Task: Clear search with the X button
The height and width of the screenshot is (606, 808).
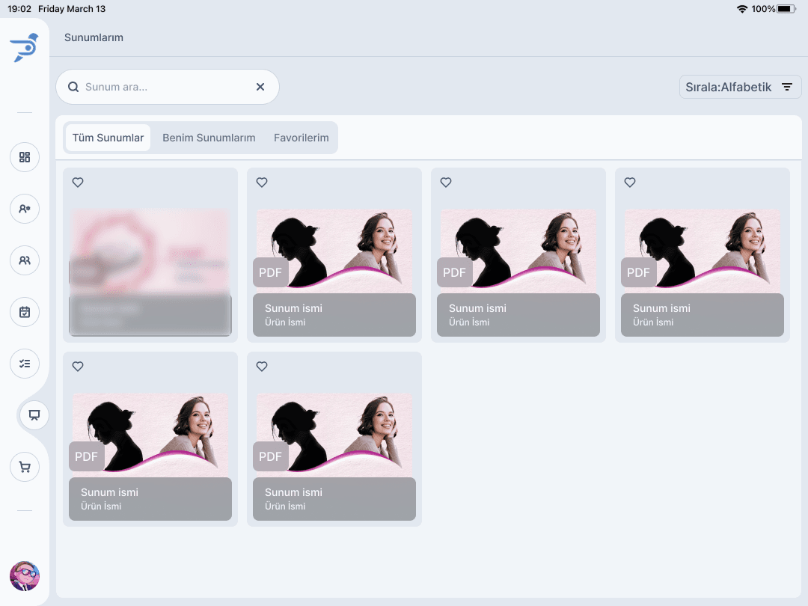Action: click(x=260, y=87)
